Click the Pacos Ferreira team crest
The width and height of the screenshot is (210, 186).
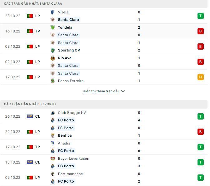click(x=53, y=81)
